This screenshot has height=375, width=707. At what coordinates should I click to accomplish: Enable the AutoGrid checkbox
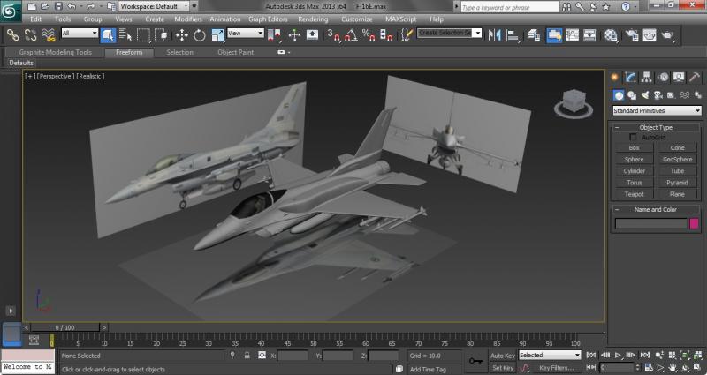pyautogui.click(x=634, y=137)
